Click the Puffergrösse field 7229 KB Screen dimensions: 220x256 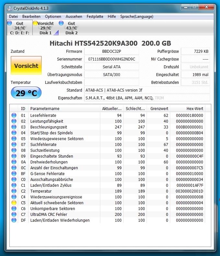[195, 51]
